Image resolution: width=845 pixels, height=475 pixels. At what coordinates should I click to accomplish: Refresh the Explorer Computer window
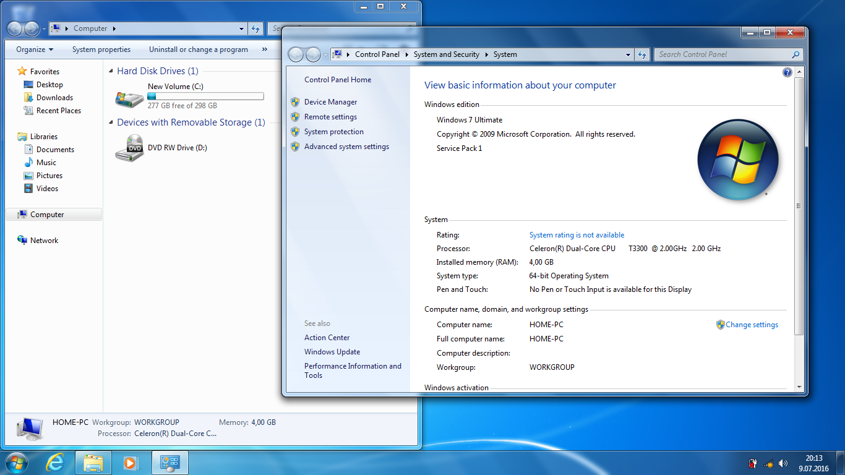pyautogui.click(x=255, y=28)
